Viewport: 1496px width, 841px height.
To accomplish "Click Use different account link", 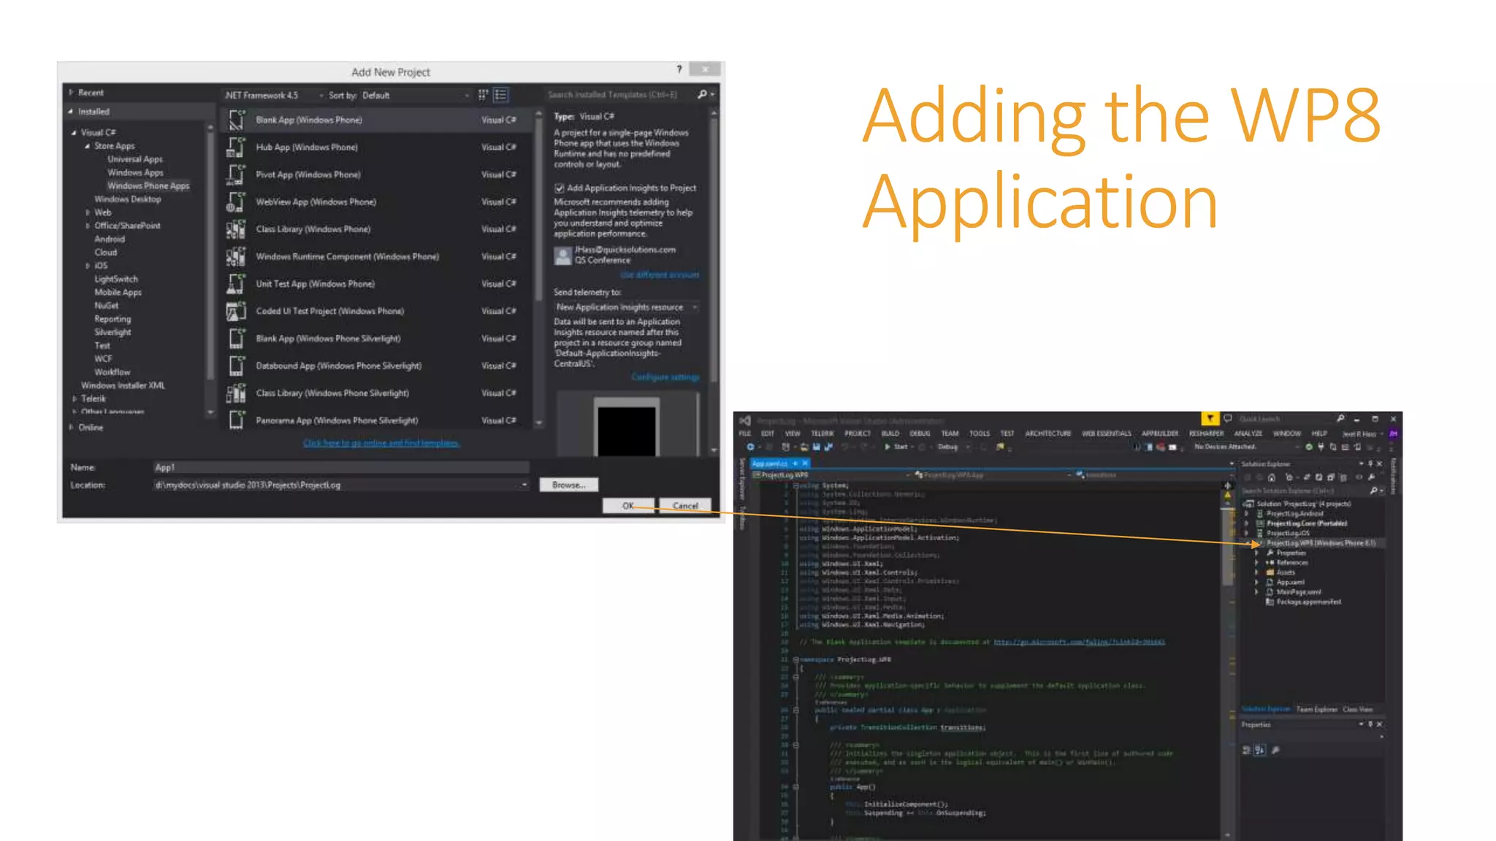I will (x=660, y=275).
